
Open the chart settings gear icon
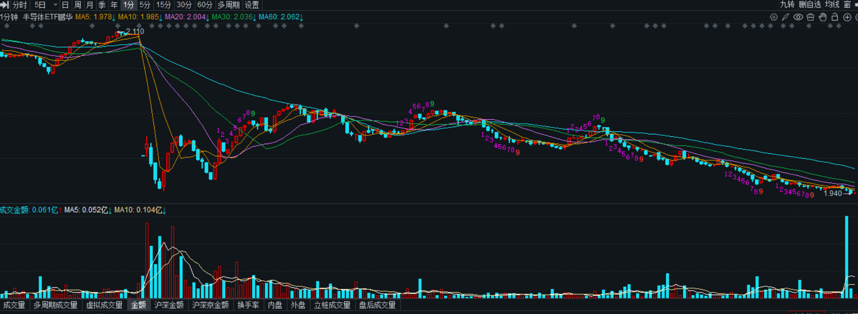click(x=774, y=17)
